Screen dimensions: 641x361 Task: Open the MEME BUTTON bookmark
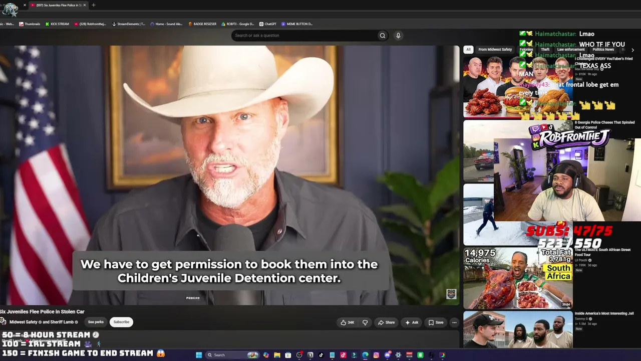point(297,24)
